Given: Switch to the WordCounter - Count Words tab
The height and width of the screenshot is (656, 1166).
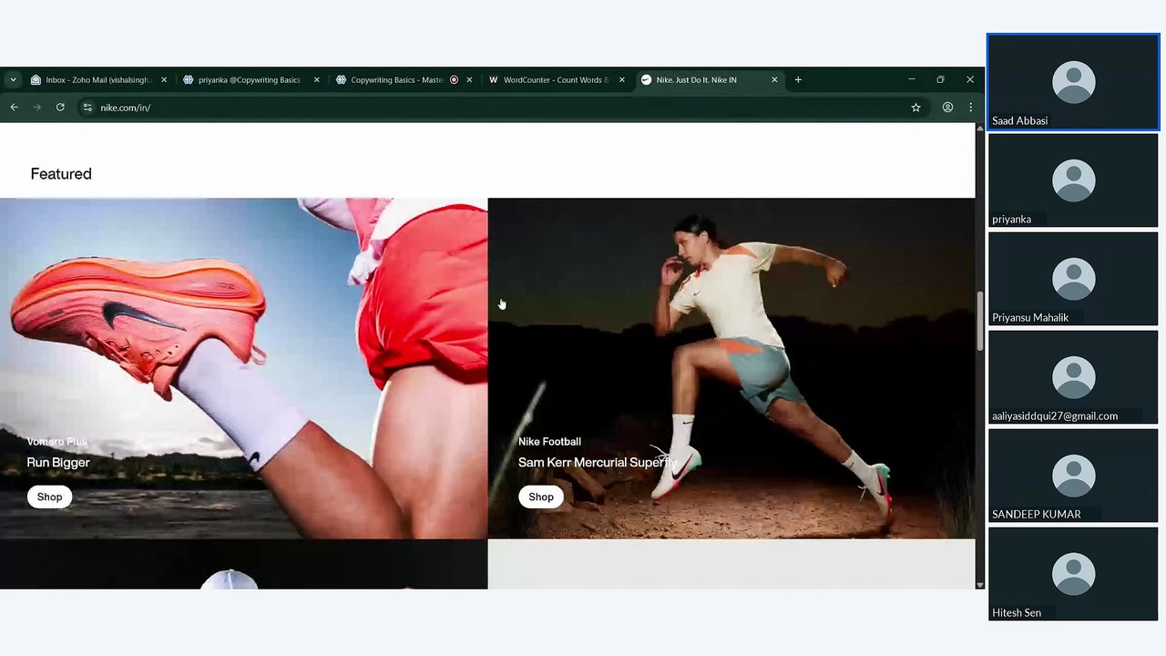Looking at the screenshot, I should click(x=556, y=80).
